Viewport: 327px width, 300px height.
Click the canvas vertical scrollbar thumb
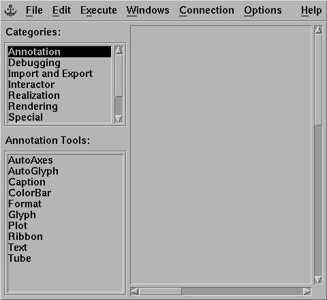318,80
